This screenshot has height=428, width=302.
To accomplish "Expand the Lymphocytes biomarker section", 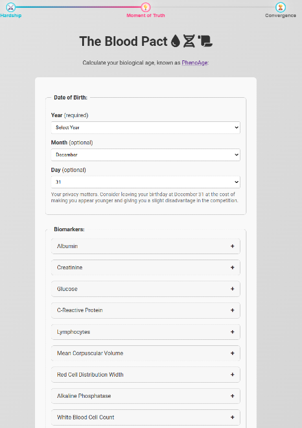I will [x=146, y=332].
